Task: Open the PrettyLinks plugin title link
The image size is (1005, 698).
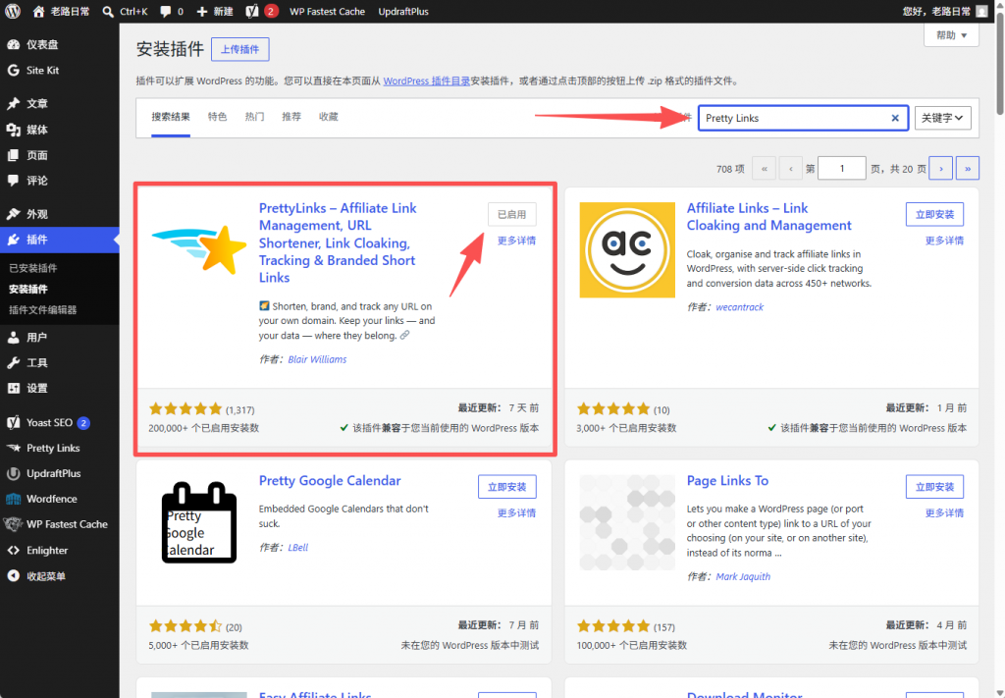Action: pyautogui.click(x=338, y=242)
